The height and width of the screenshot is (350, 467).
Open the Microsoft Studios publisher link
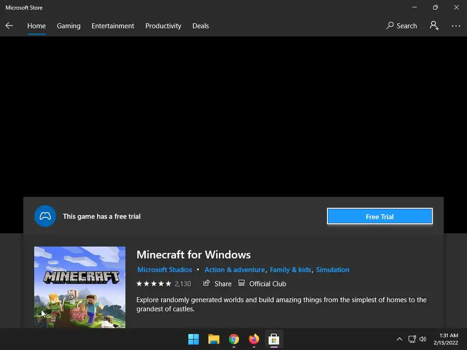coord(164,270)
